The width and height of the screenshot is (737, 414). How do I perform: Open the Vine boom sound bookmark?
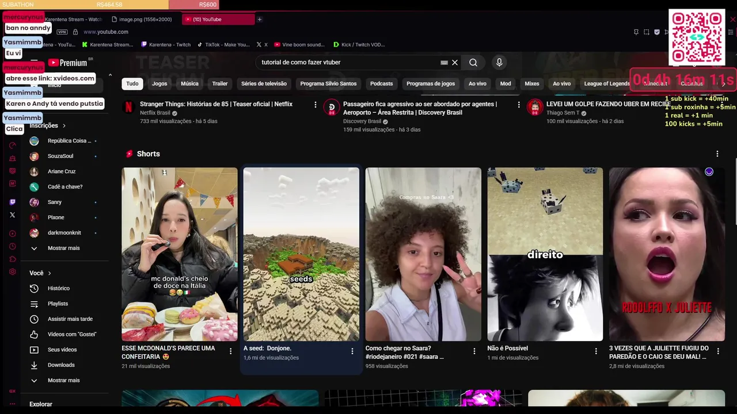coord(299,45)
